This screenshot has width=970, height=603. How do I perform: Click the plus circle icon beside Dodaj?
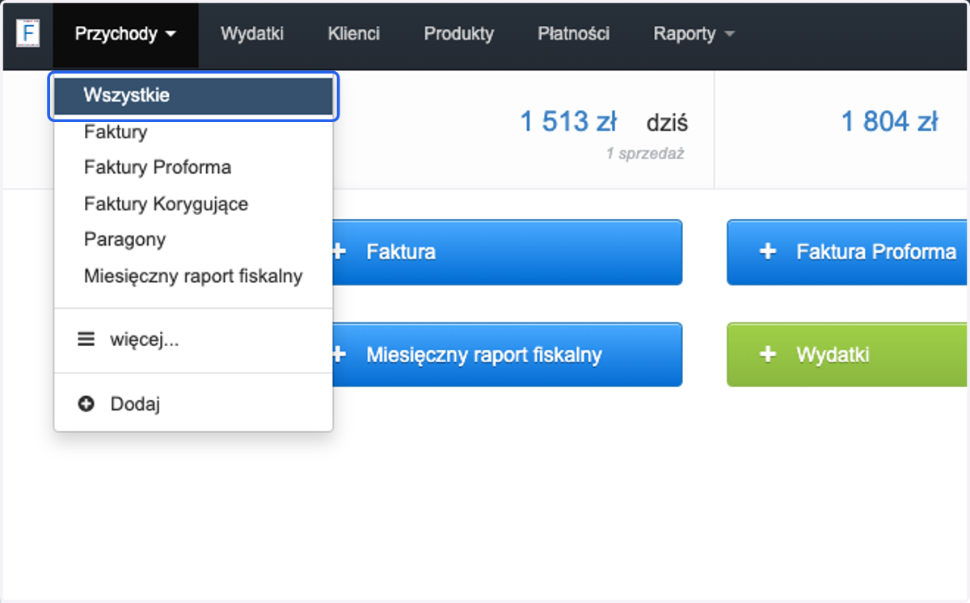(x=86, y=403)
